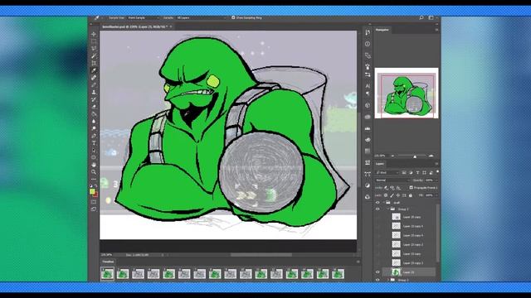Viewport: 531px width, 298px height.
Task: Click the Navigator zoom slider handle
Action: pyautogui.click(x=415, y=156)
